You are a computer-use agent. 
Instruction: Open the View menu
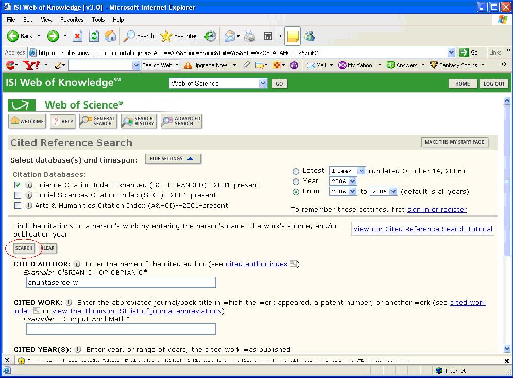point(46,20)
